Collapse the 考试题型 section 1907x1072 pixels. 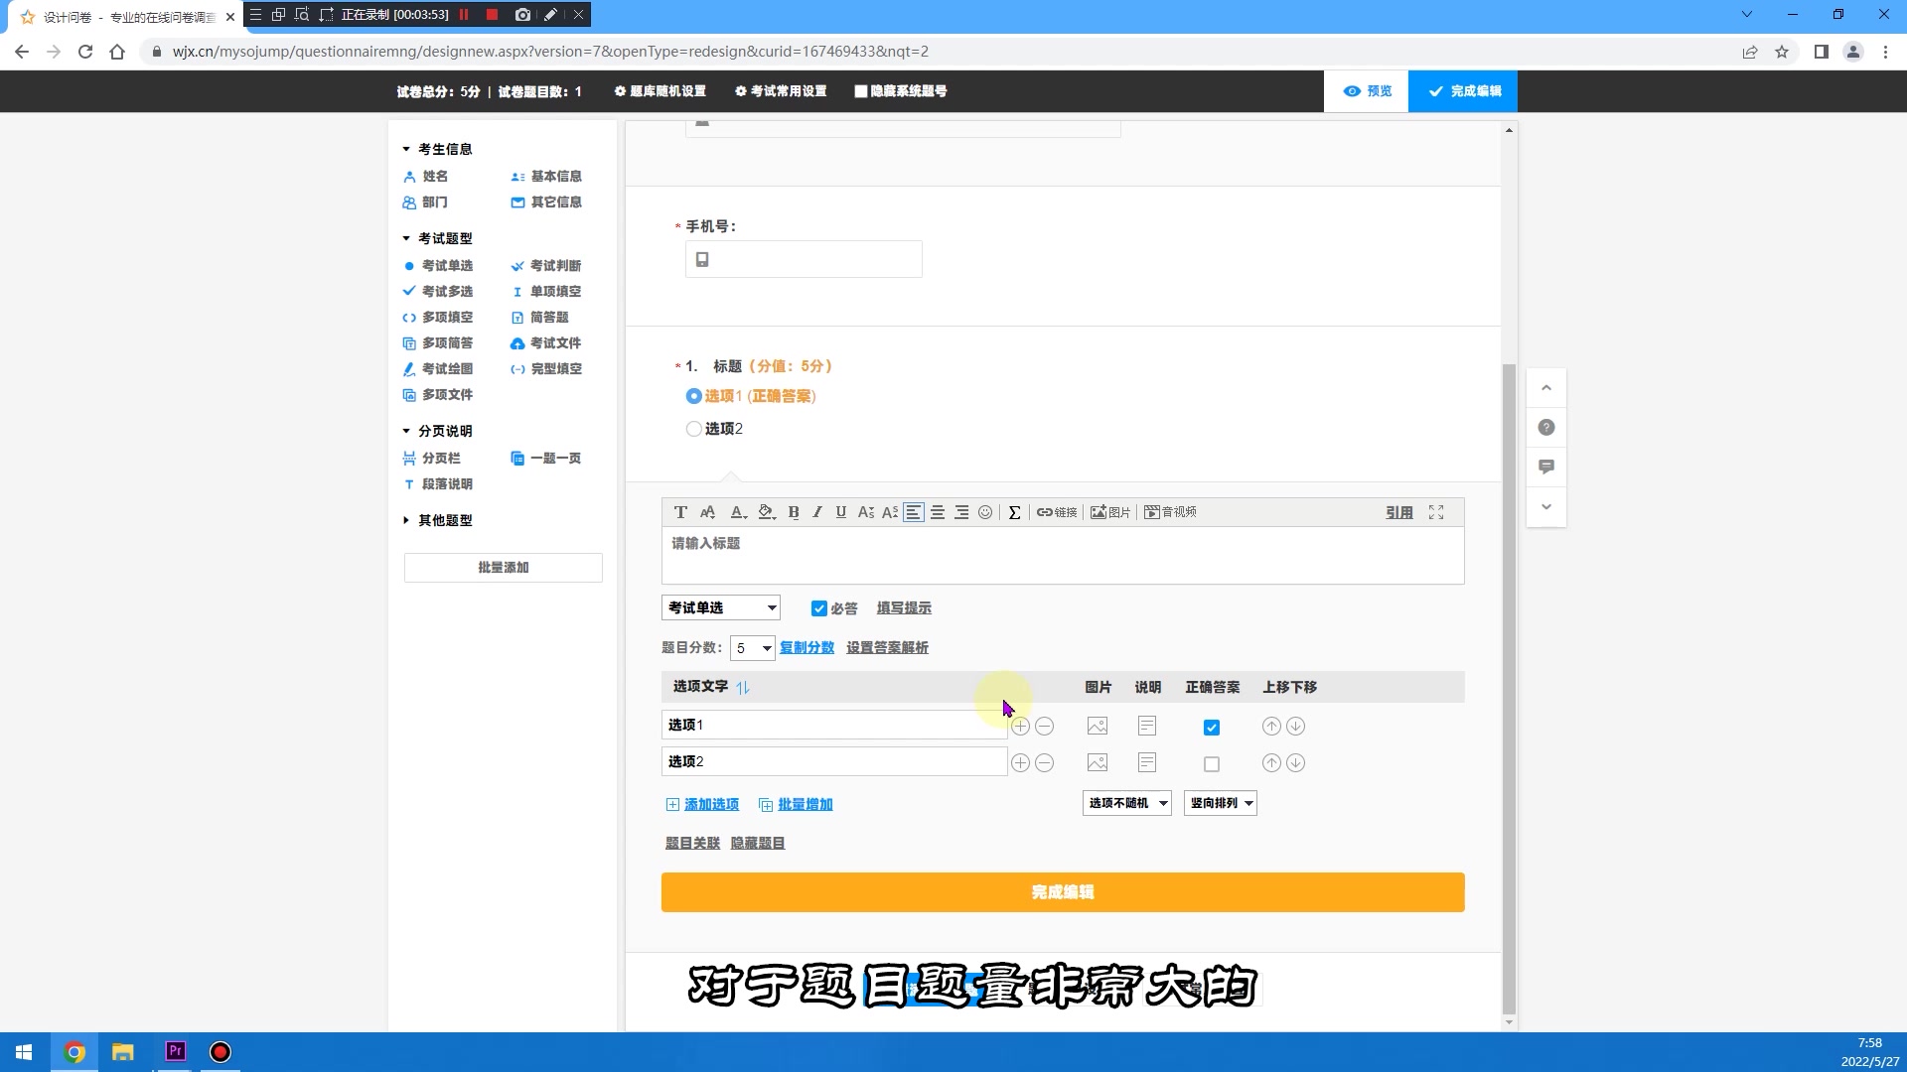point(406,238)
